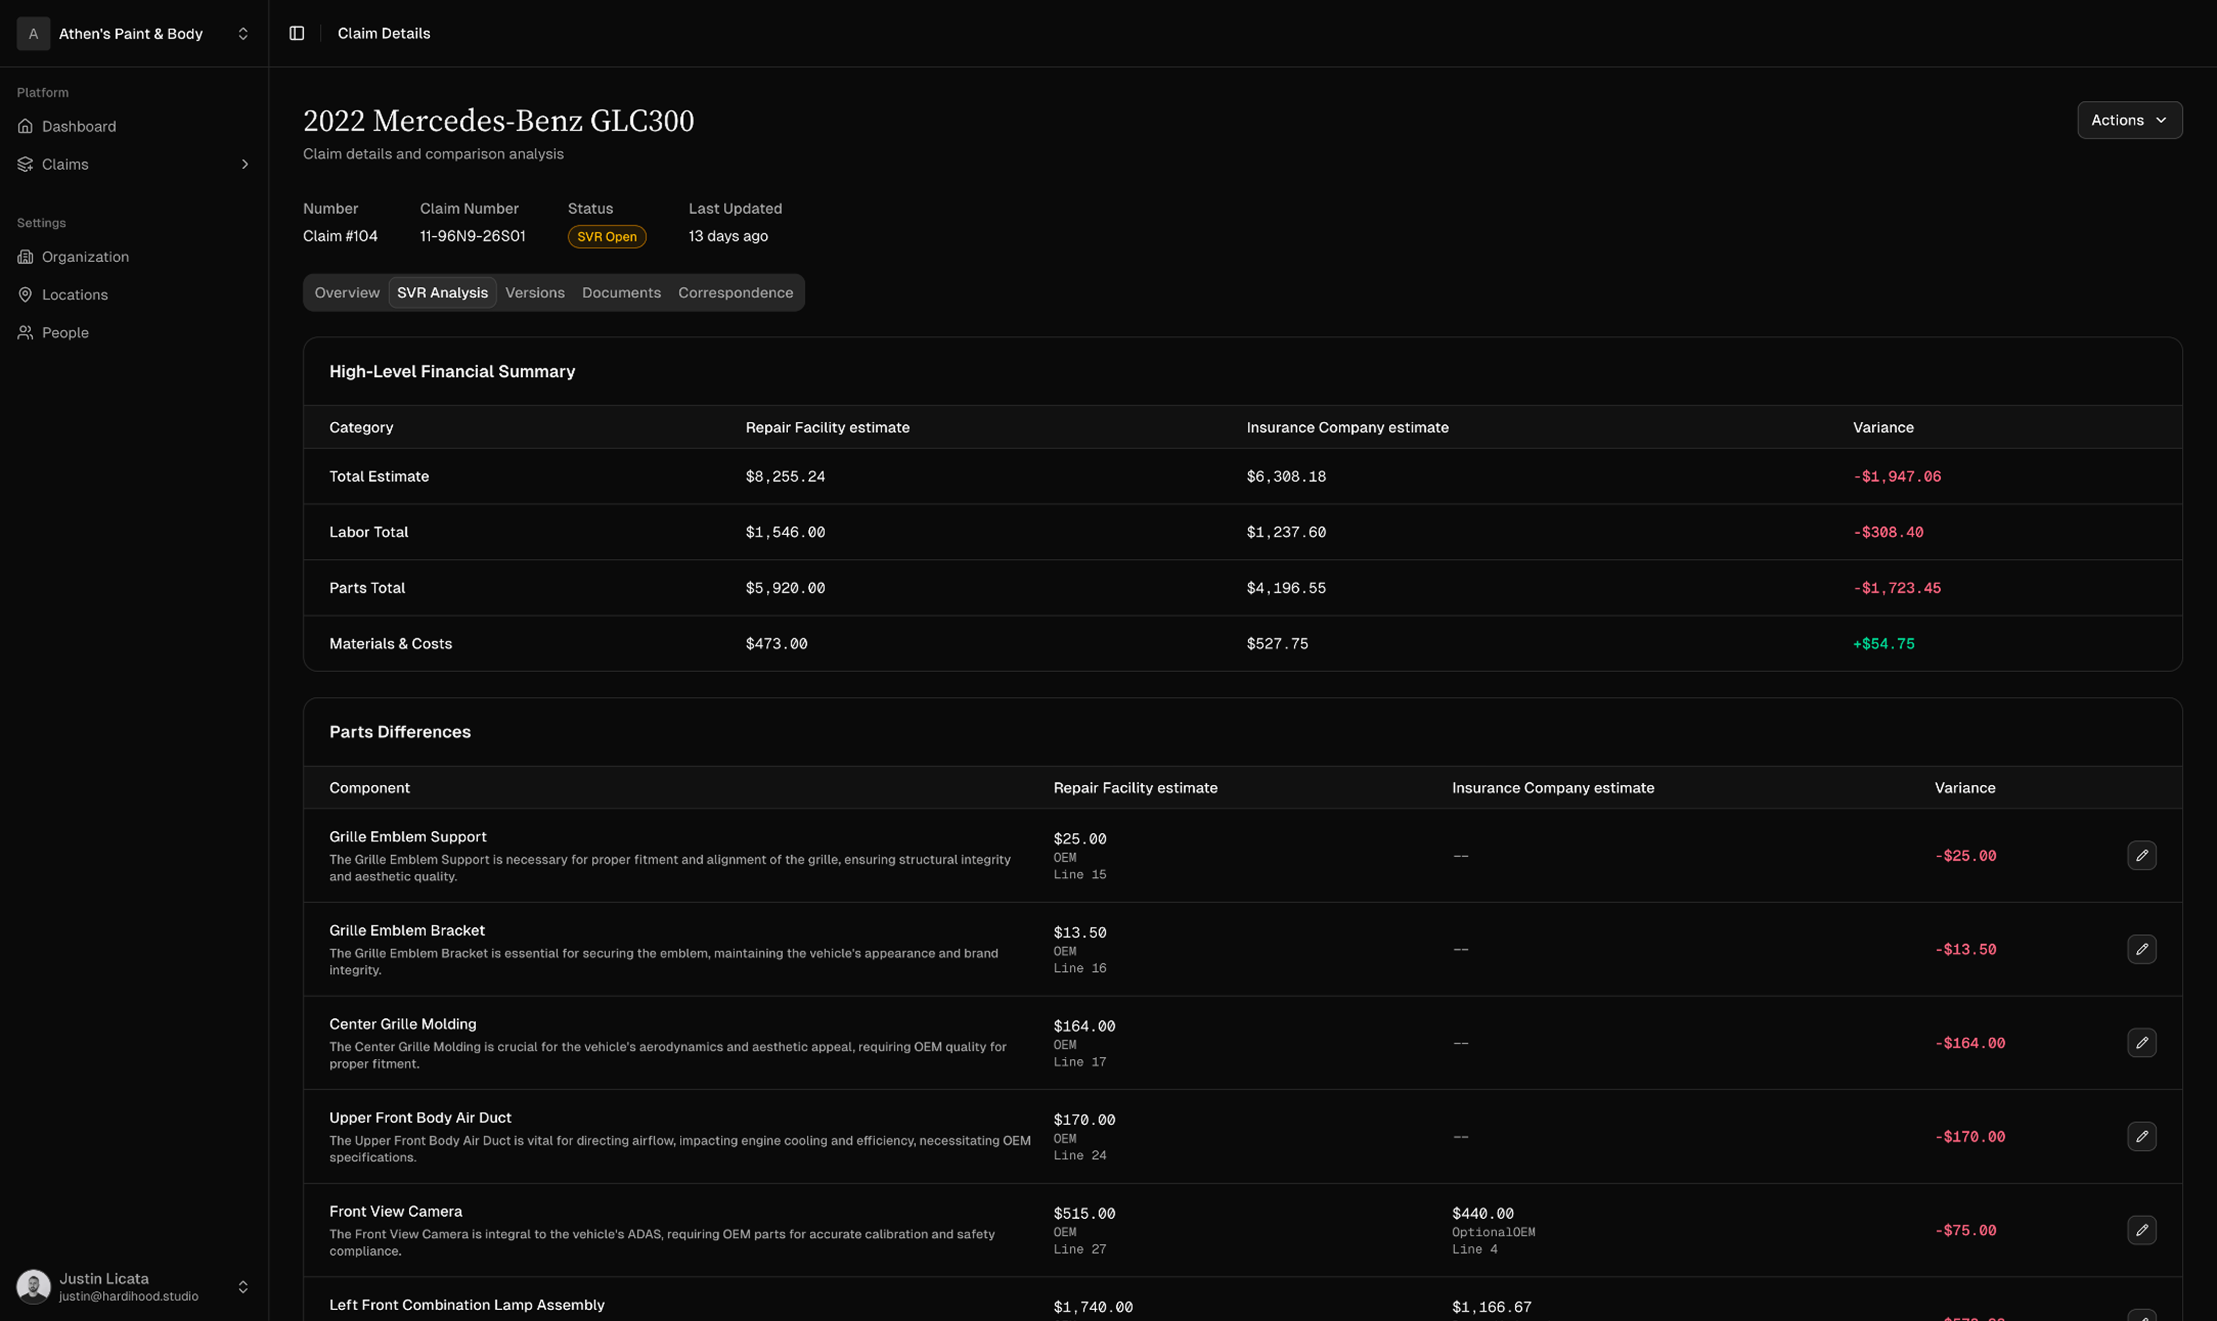Toggle the sidebar panel icon
This screenshot has width=2217, height=1321.
(297, 33)
